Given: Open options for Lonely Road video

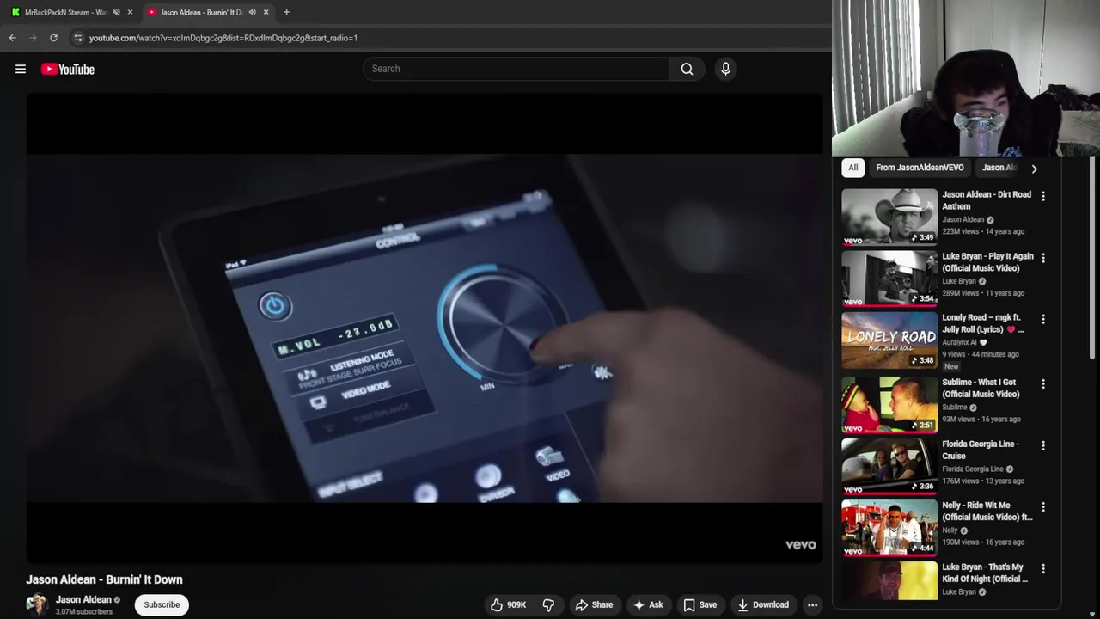Looking at the screenshot, I should (x=1043, y=320).
